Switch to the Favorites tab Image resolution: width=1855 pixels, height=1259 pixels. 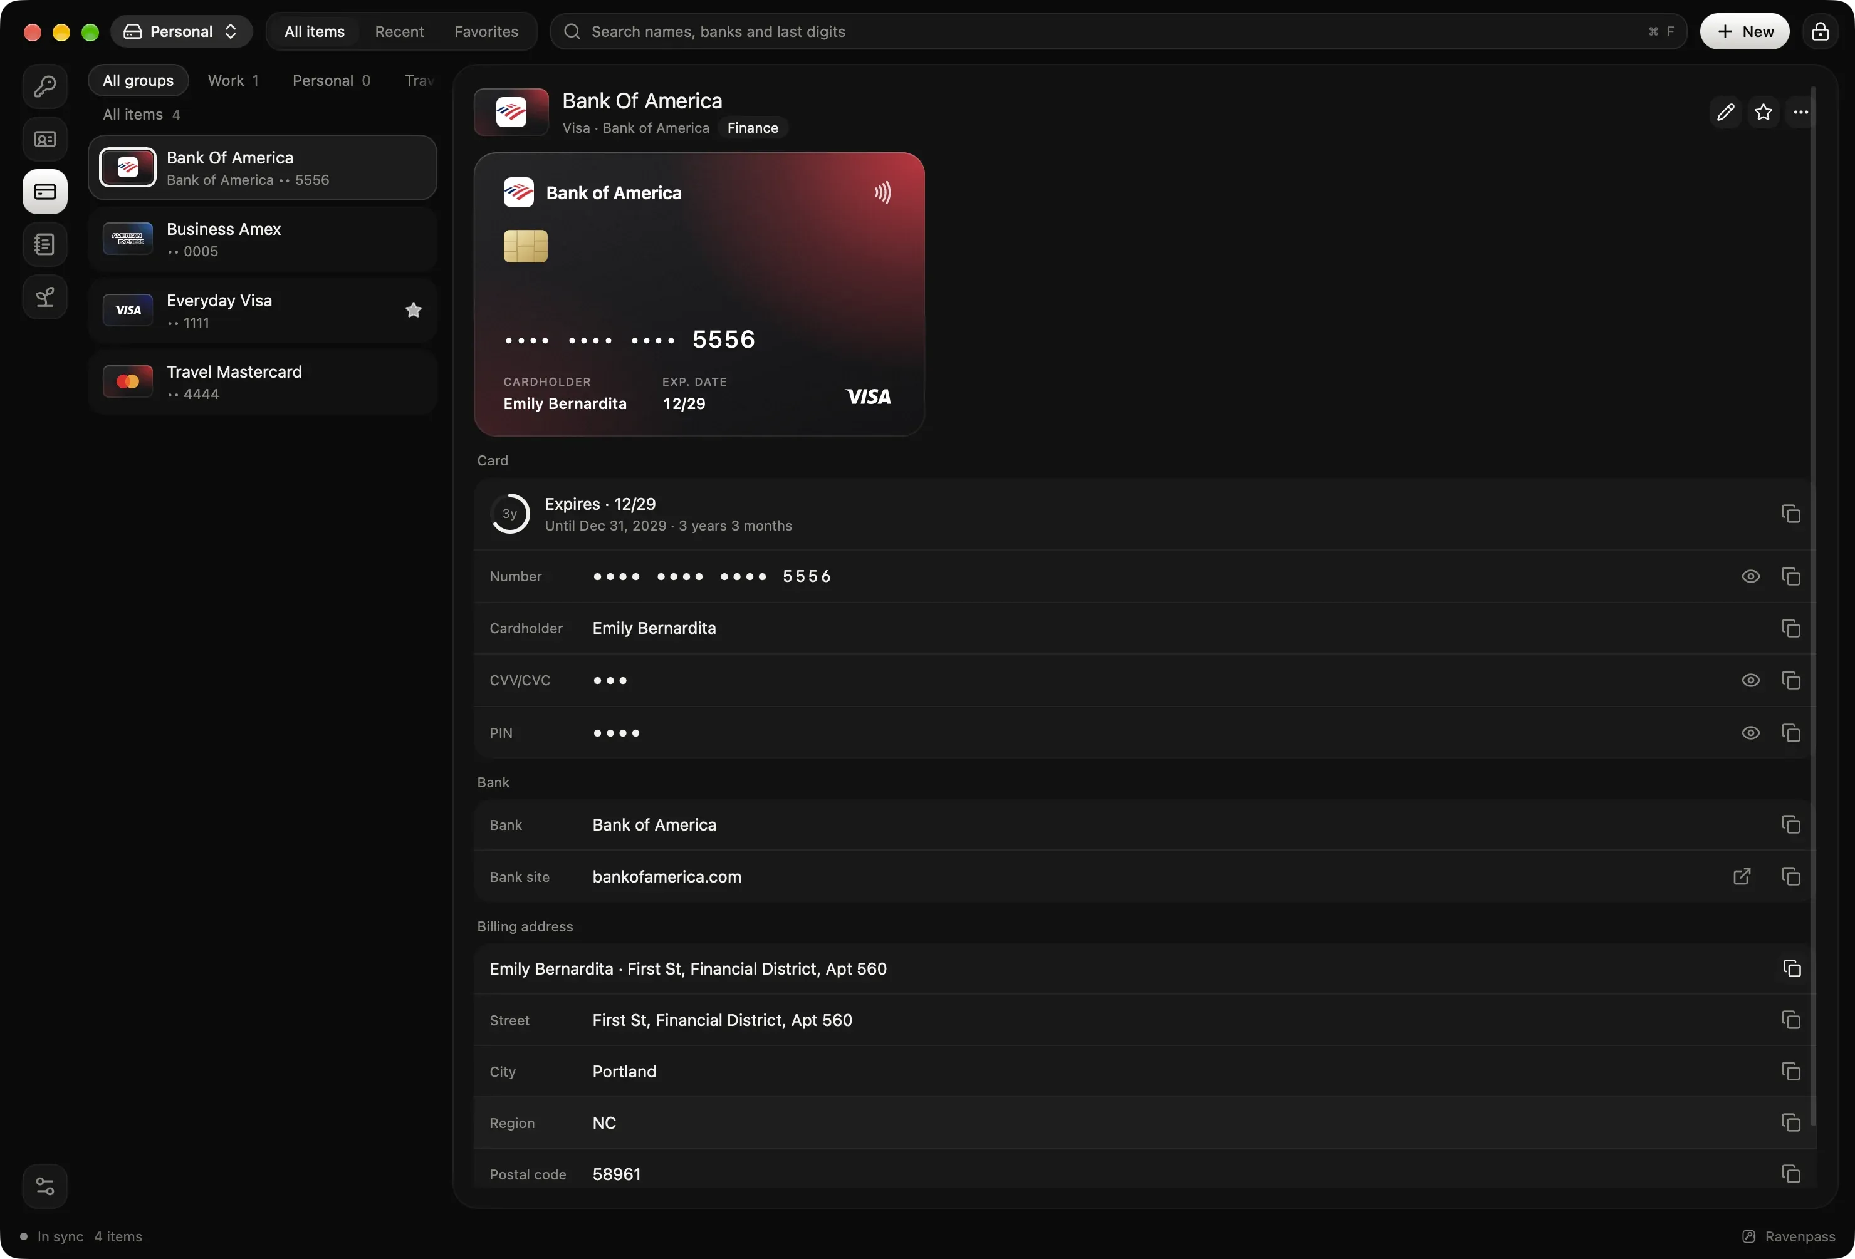pyautogui.click(x=486, y=31)
